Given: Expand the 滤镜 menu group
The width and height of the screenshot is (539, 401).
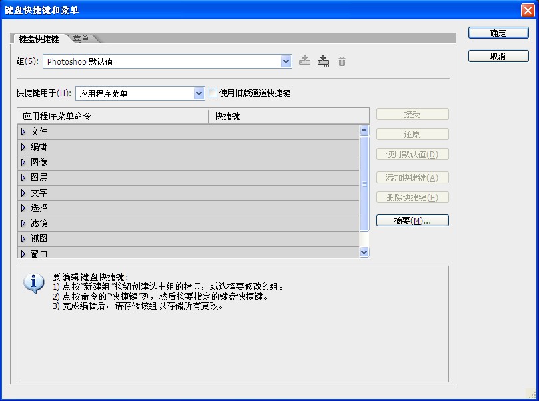Looking at the screenshot, I should point(23,223).
